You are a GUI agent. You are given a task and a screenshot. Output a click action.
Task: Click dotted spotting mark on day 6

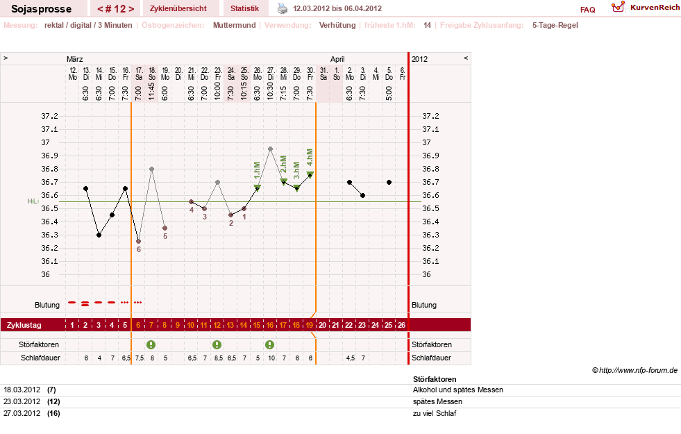tap(137, 302)
